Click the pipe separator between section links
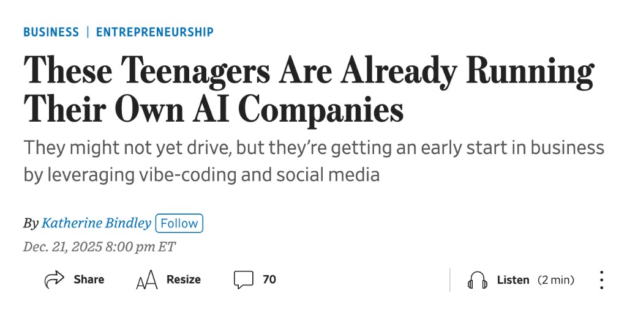Screen dimensions: 627x310 [88, 32]
